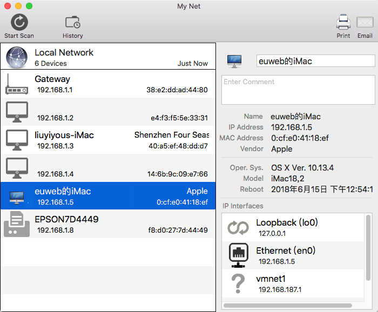Image resolution: width=378 pixels, height=312 pixels.
Task: Click the iMac18,2 model value
Action: (x=288, y=179)
